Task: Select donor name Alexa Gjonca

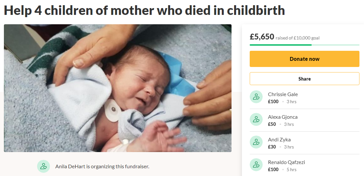Action: tap(282, 117)
